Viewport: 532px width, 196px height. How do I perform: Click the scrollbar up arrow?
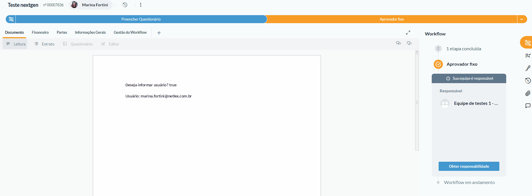point(417,52)
